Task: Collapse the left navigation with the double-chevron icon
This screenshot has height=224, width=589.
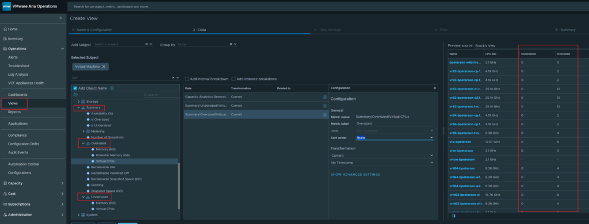Action: pos(60,18)
